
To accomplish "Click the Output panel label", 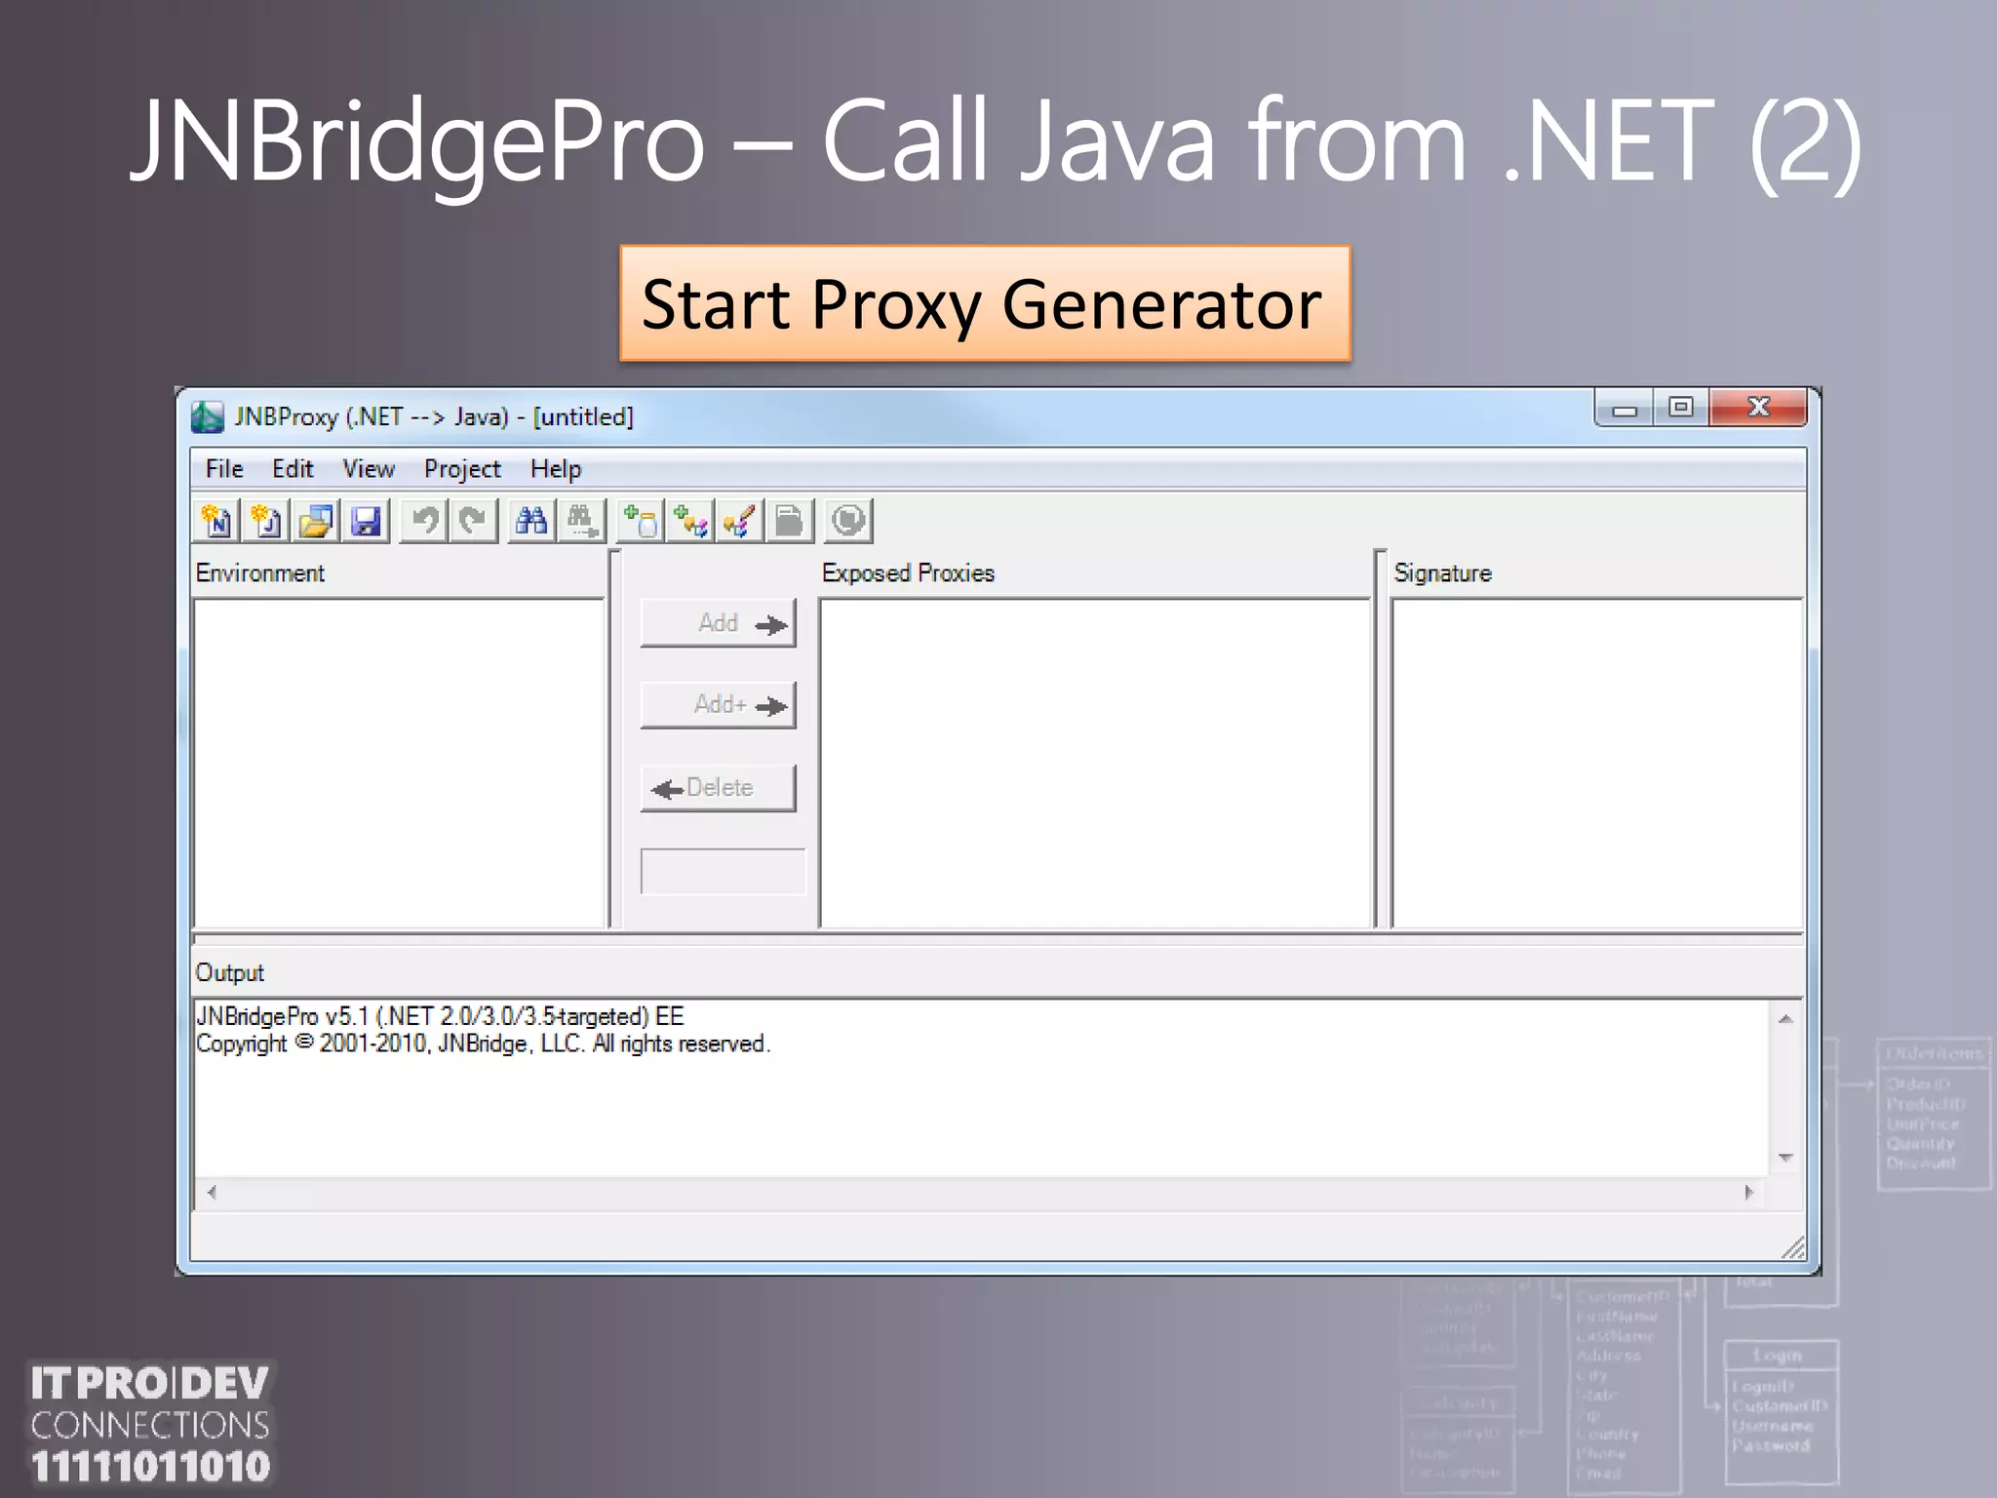I will 230,972.
